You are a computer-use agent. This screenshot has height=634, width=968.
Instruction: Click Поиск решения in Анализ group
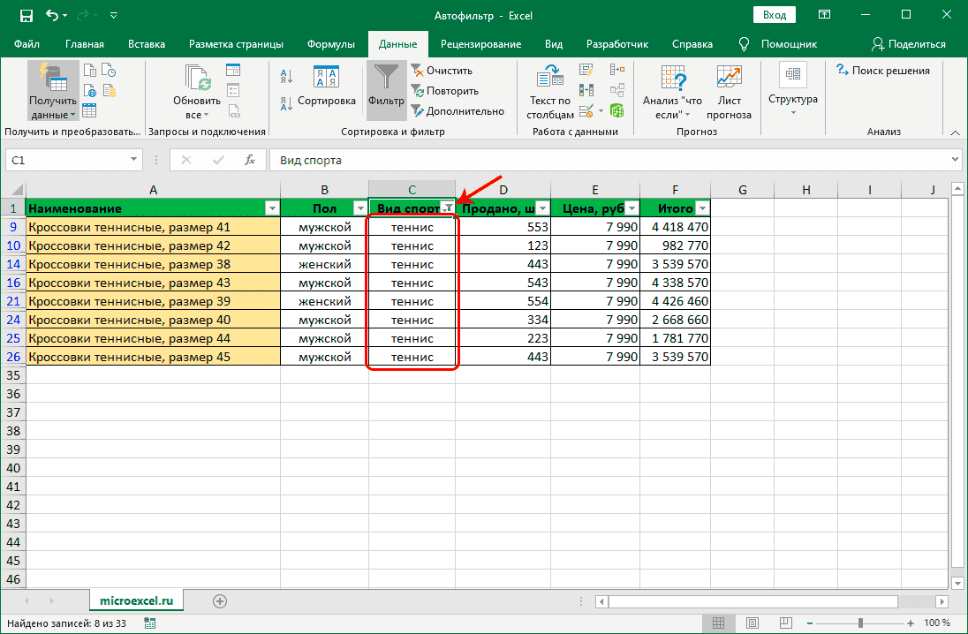(883, 71)
